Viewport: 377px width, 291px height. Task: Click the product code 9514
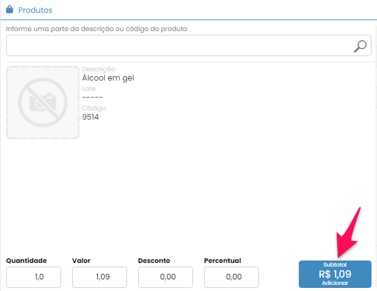[90, 117]
